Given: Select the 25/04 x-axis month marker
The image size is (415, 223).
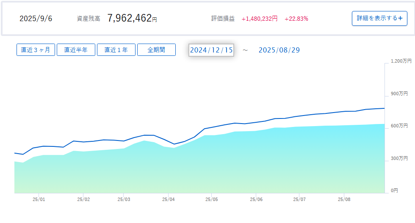Looking at the screenshot, I should click(168, 199).
